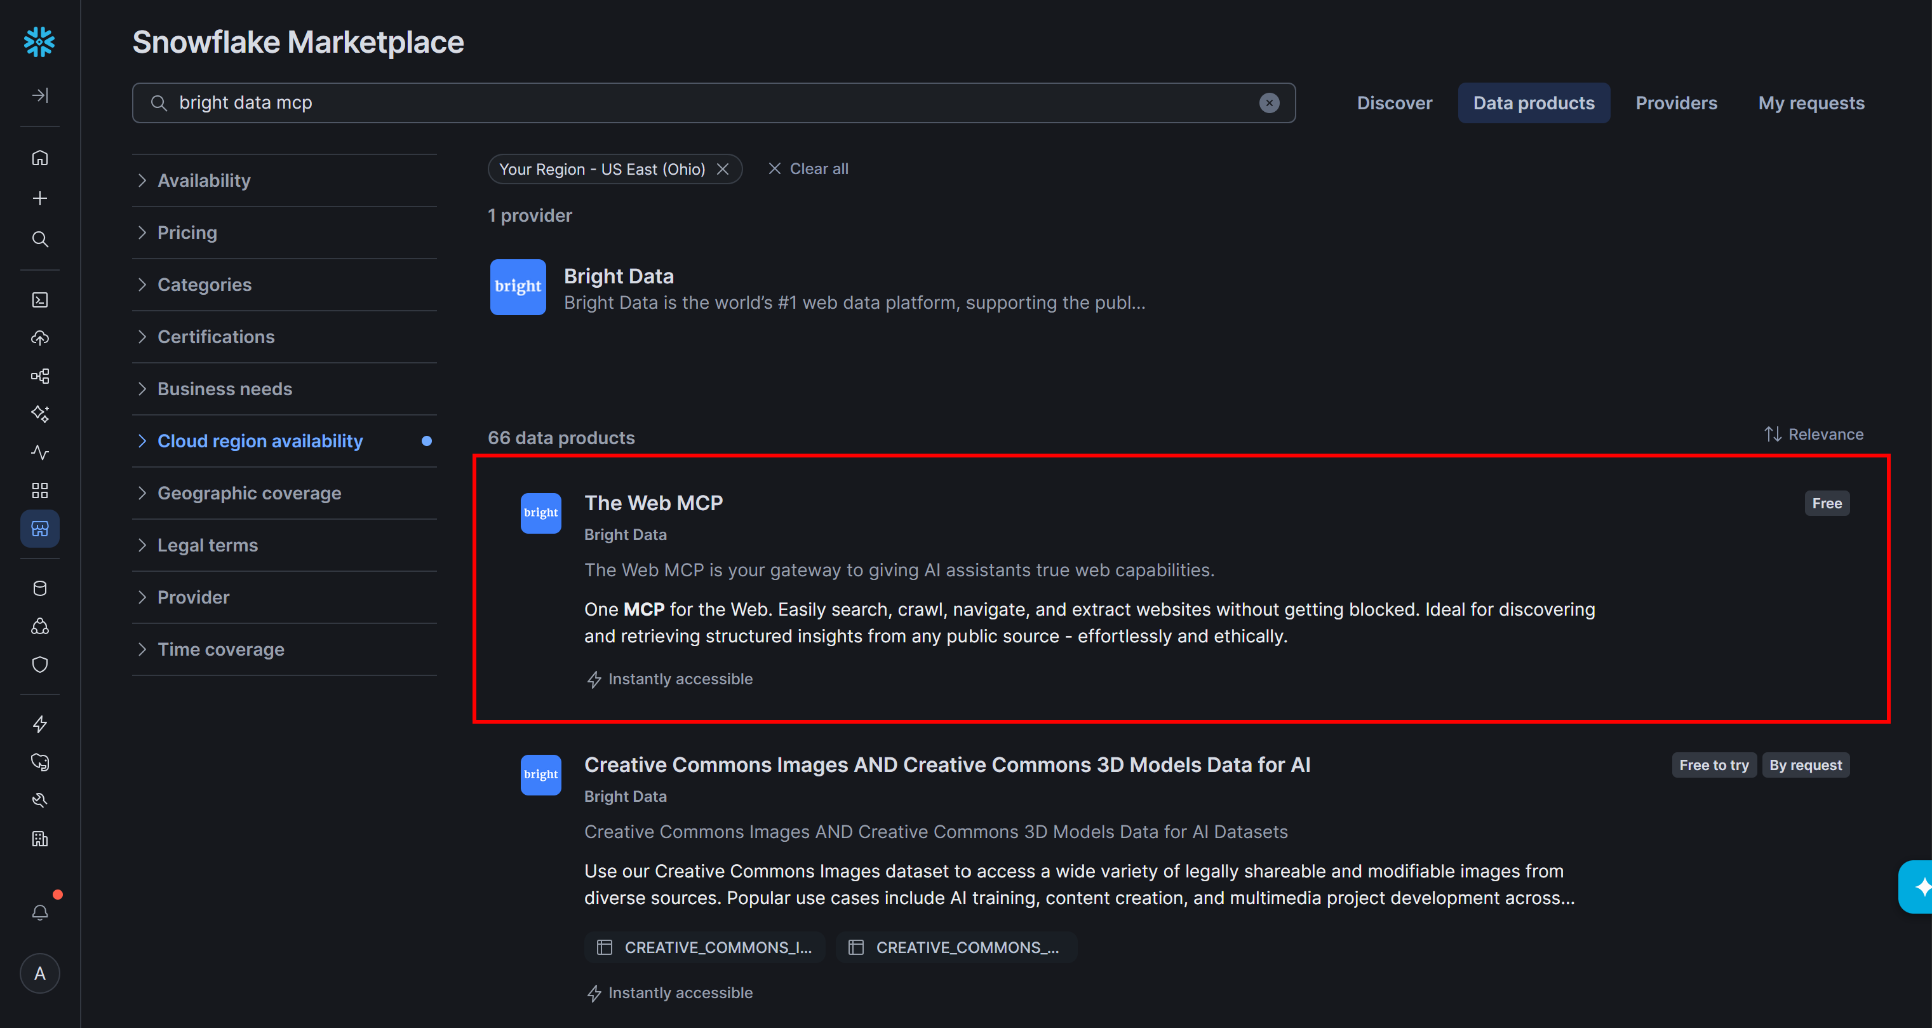Image resolution: width=1932 pixels, height=1028 pixels.
Task: Click the second CREATIVE_COMMONS_... table chip
Action: 956,947
